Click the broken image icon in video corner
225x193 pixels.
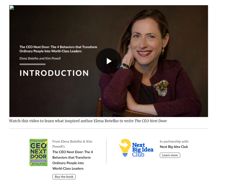point(12,8)
